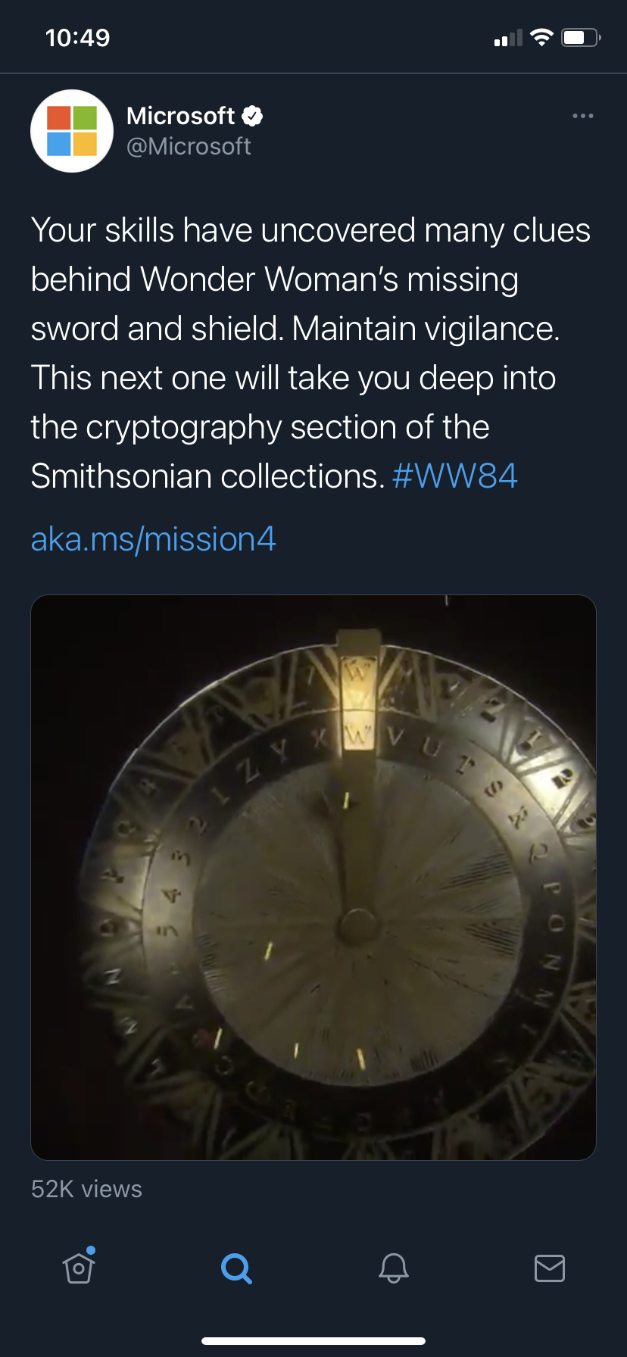The image size is (627, 1357).
Task: Tap the tweet text about Wonder Woman
Action: coord(310,353)
